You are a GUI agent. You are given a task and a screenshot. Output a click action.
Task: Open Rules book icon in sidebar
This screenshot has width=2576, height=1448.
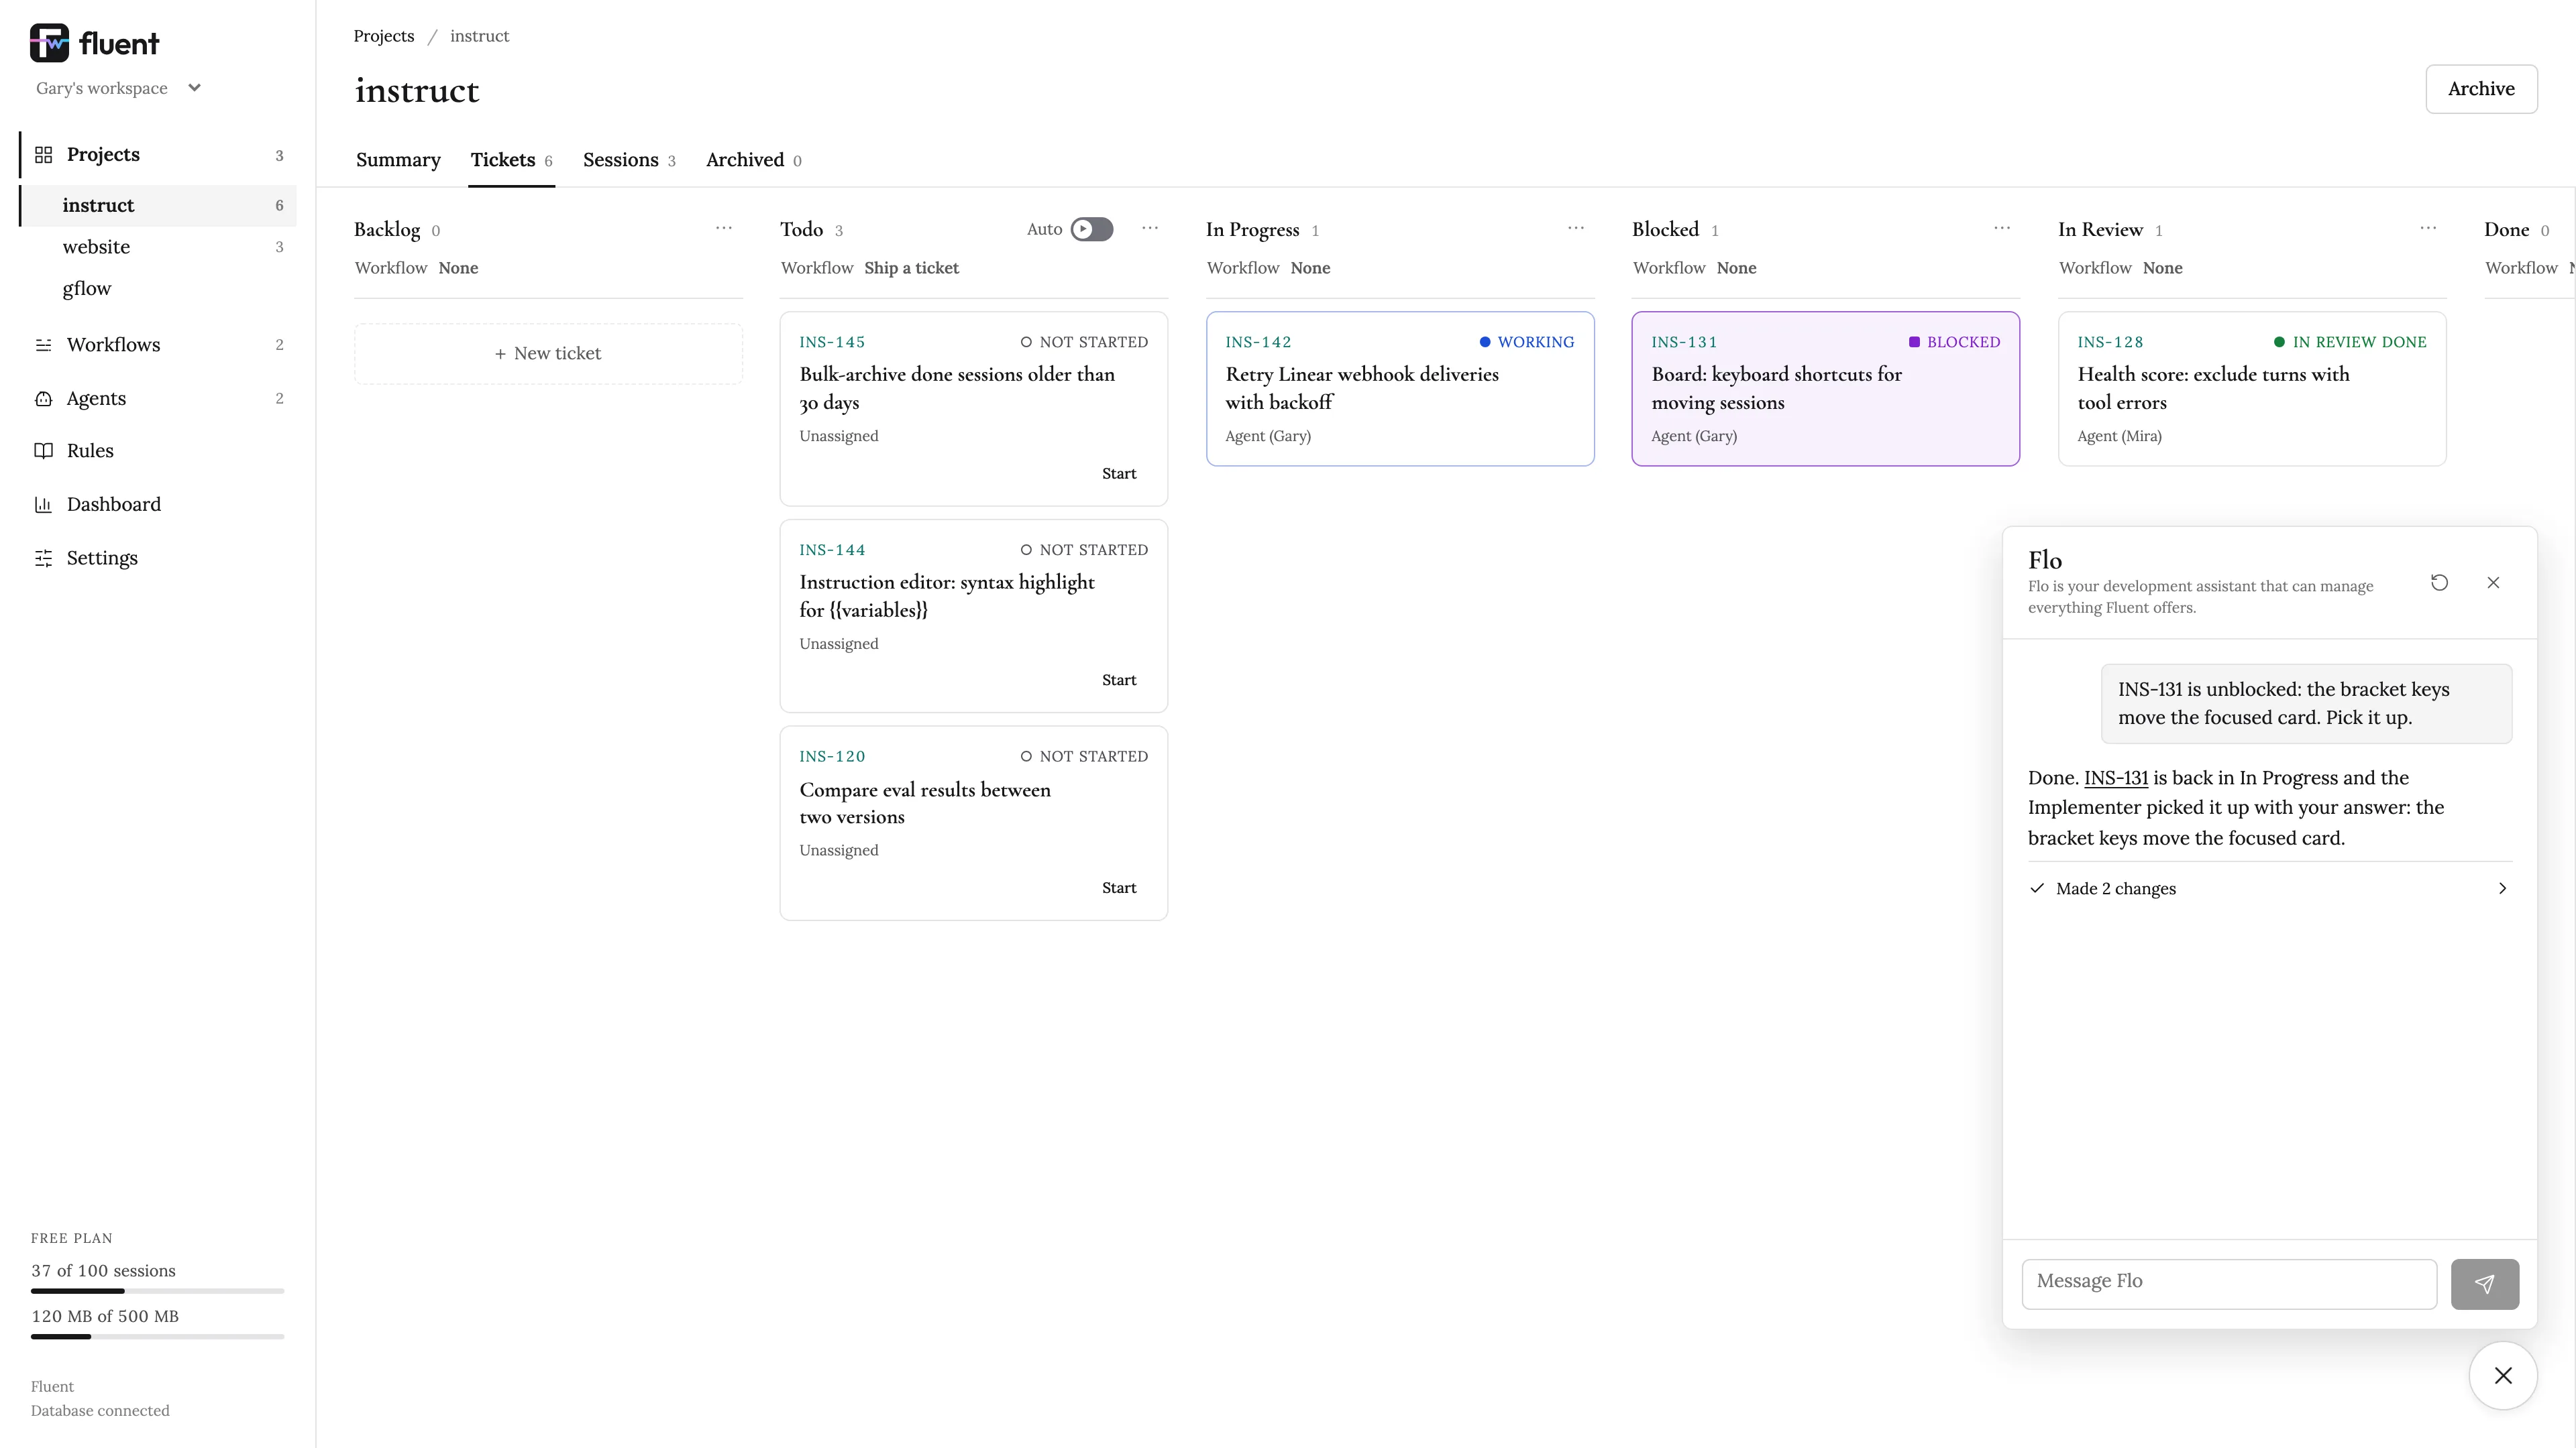coord(43,450)
